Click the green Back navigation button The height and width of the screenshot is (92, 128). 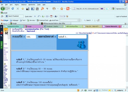[3, 8]
